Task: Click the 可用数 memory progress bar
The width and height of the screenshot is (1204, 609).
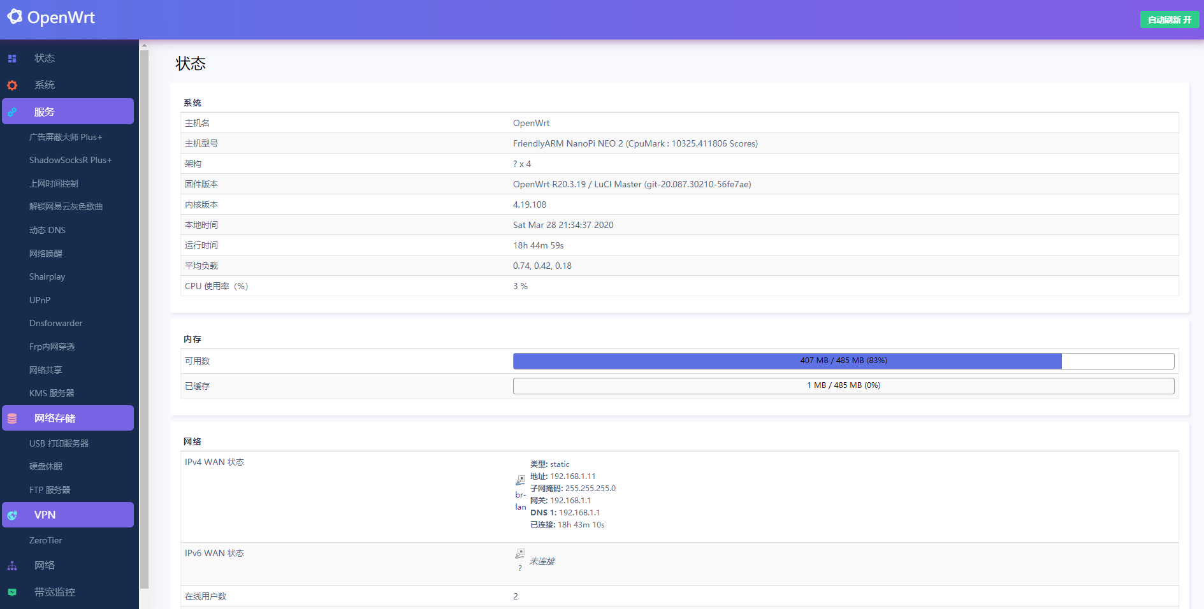Action: (x=843, y=361)
